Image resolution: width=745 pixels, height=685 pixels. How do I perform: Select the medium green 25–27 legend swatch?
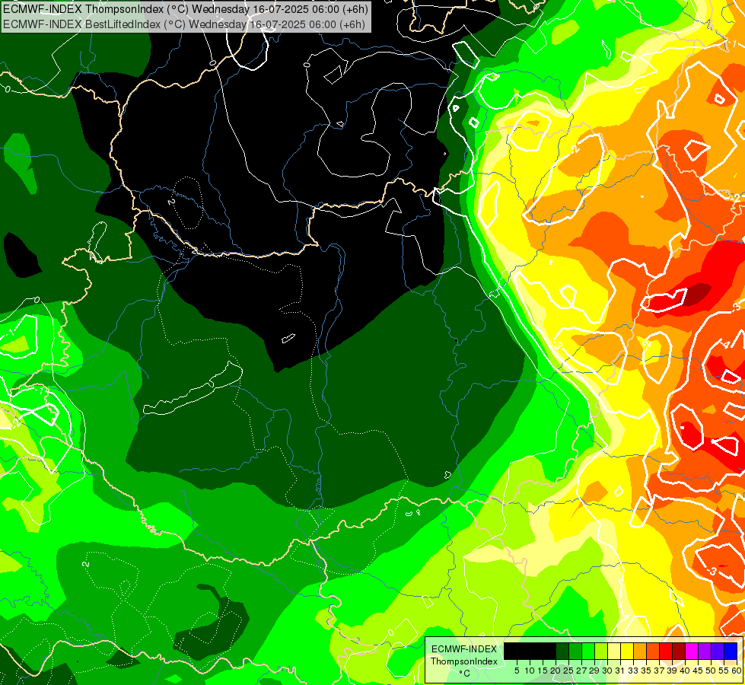coord(575,651)
